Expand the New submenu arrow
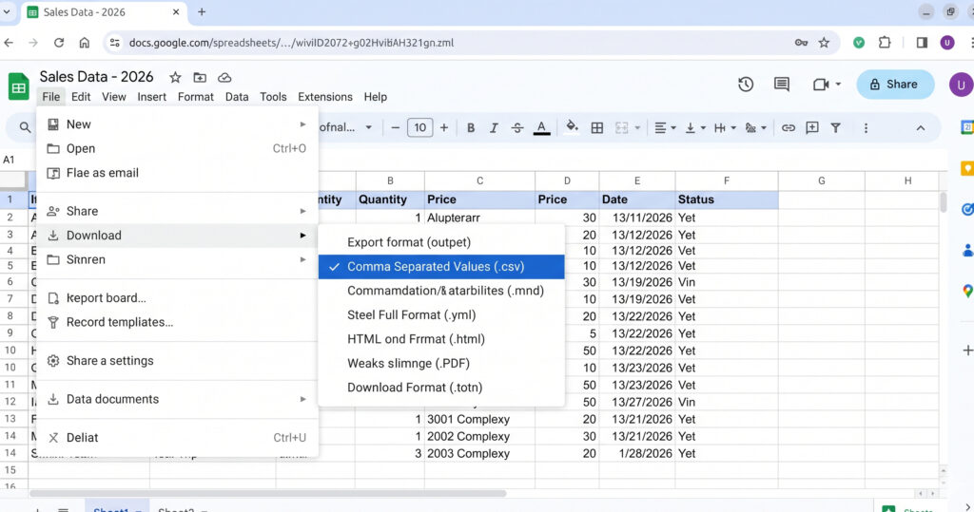This screenshot has height=512, width=974. tap(302, 124)
